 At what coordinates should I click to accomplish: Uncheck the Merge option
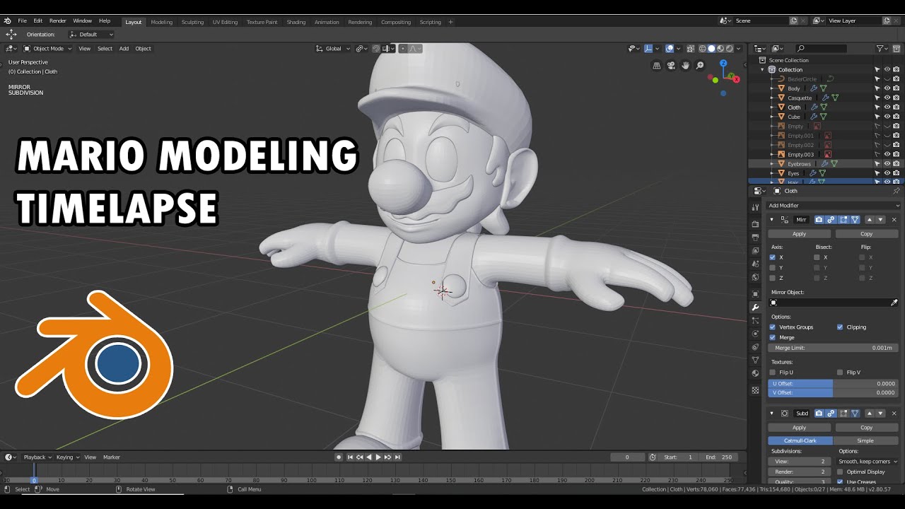click(772, 338)
